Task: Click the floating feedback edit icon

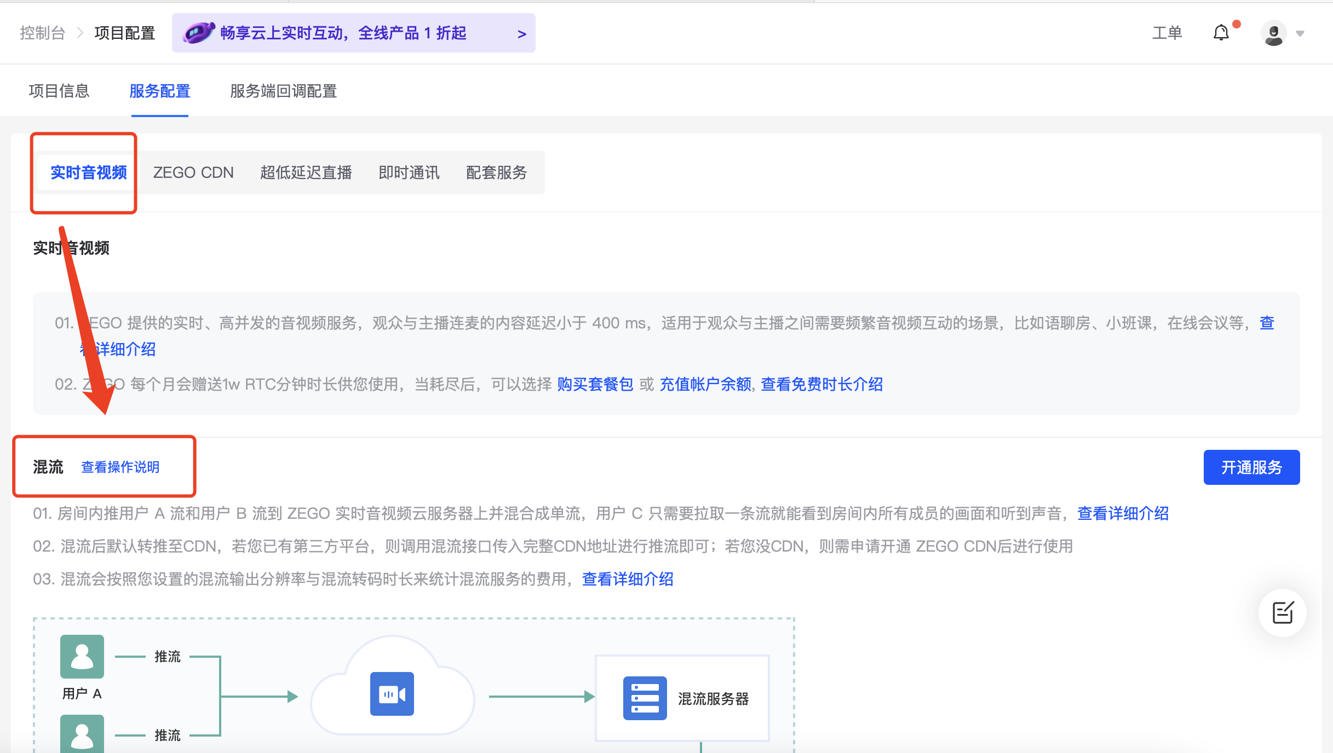Action: click(1282, 613)
